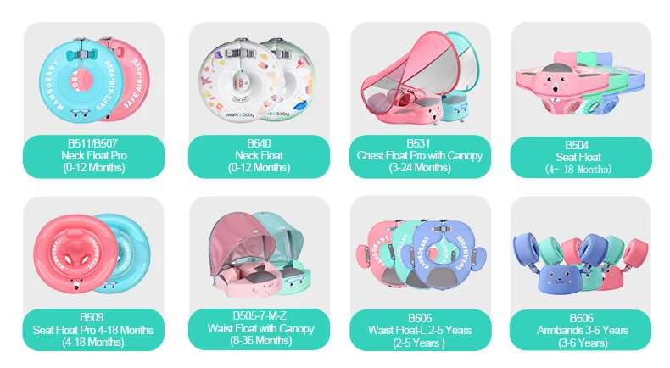
Task: Click the blue and pink neck float rings image
Action: pyautogui.click(x=94, y=80)
